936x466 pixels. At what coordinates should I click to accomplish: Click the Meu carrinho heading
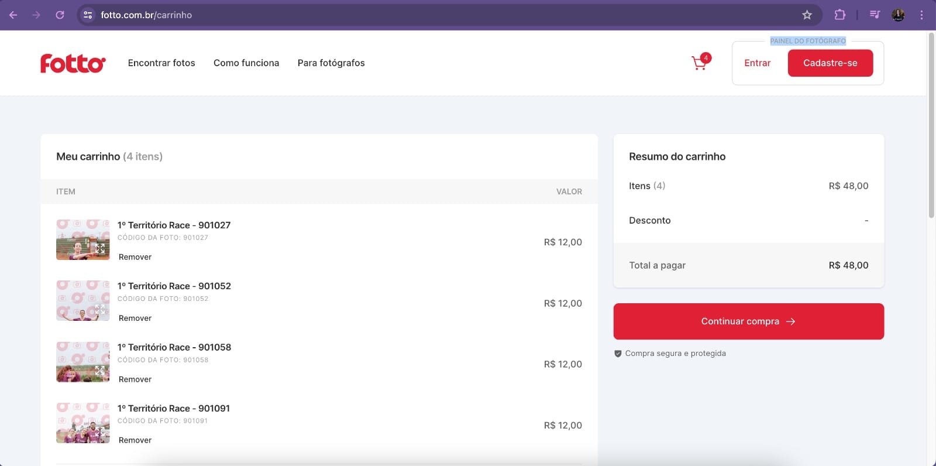pyautogui.click(x=88, y=156)
